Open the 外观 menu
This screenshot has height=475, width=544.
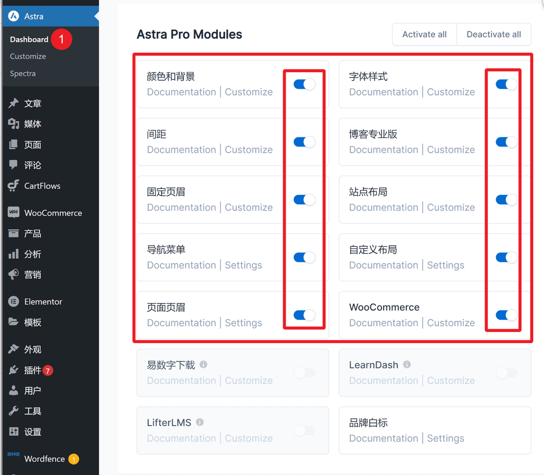coord(50,349)
